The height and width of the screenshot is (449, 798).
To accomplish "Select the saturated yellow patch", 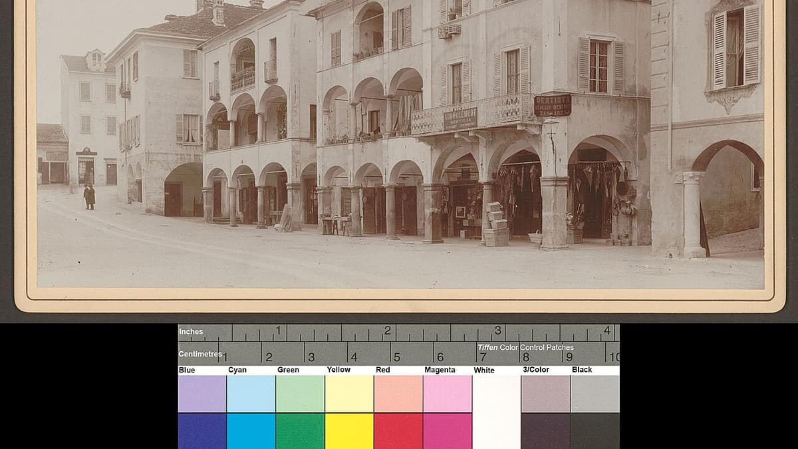I will (349, 431).
